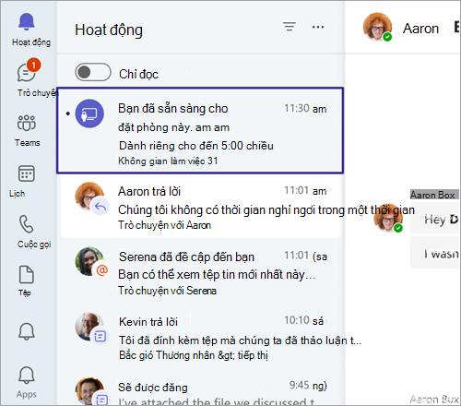This screenshot has height=406, width=461.
Task: Click the unlabeled bell icon above Apps
Action: (x=27, y=331)
